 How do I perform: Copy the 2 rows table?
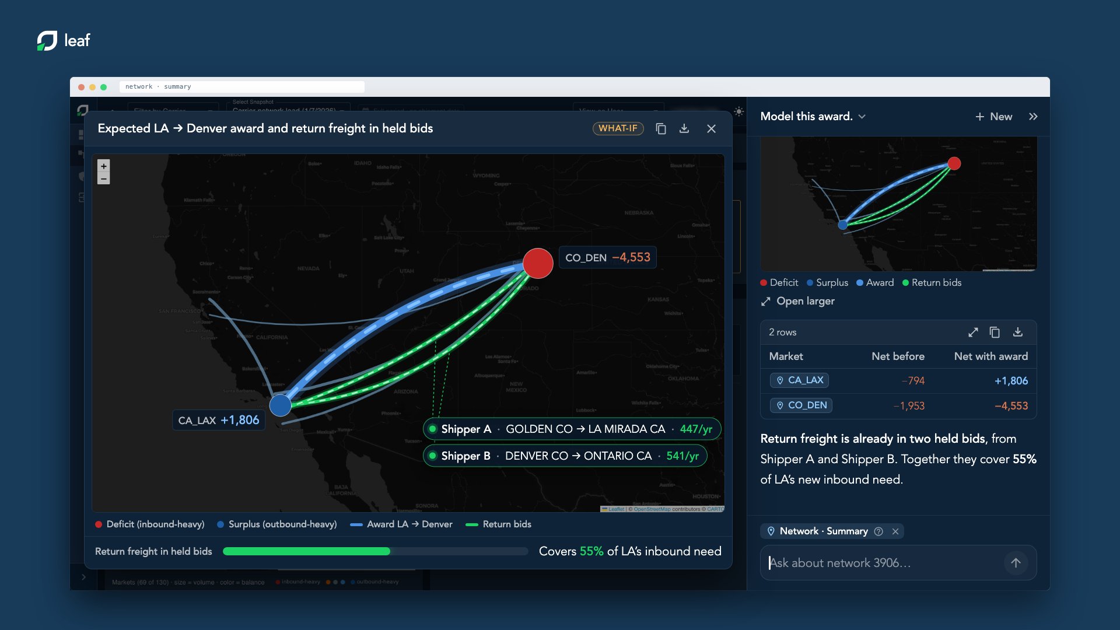point(995,332)
